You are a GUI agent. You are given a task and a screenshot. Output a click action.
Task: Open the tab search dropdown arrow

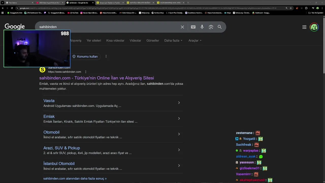[x=3, y=3]
